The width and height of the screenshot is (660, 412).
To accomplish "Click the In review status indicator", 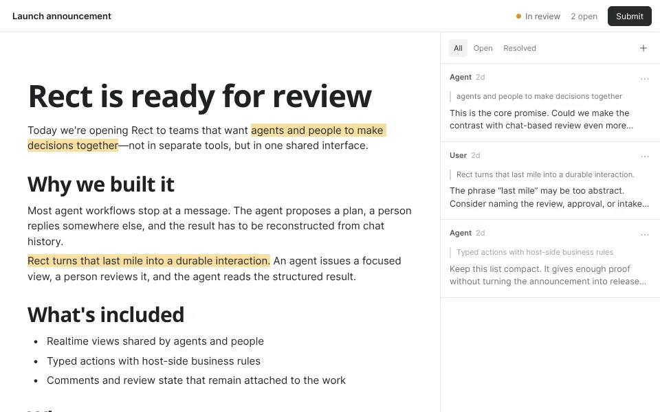I will tap(538, 16).
